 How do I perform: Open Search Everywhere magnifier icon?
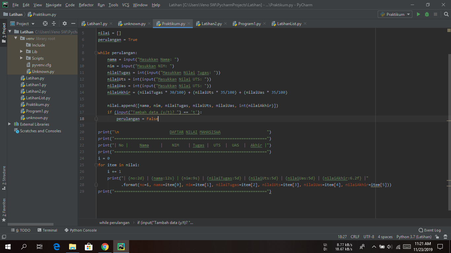pos(446,15)
